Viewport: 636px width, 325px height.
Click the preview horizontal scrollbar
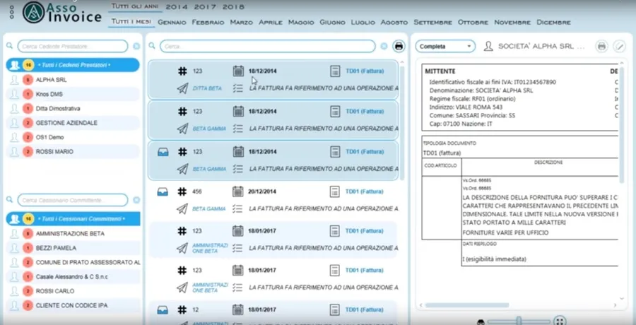click(x=467, y=305)
